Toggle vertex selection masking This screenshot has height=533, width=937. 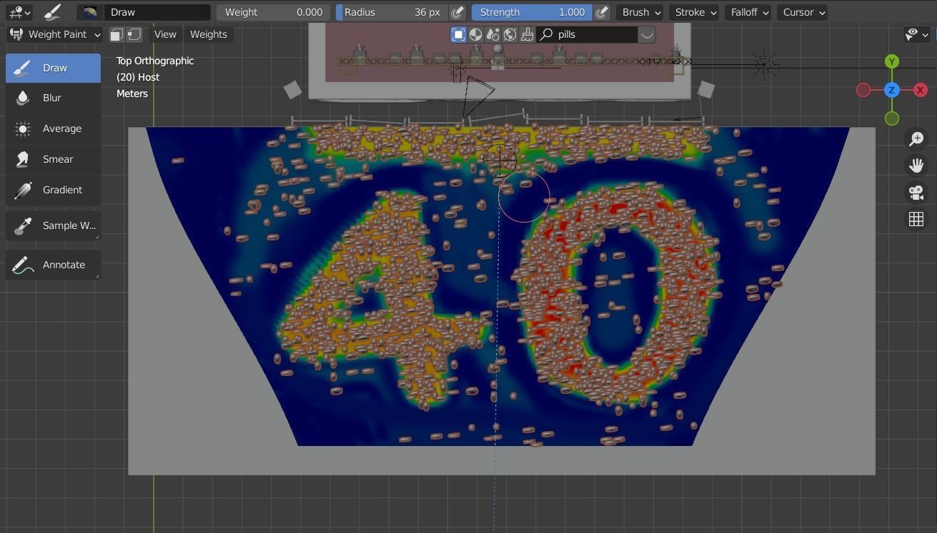[134, 34]
